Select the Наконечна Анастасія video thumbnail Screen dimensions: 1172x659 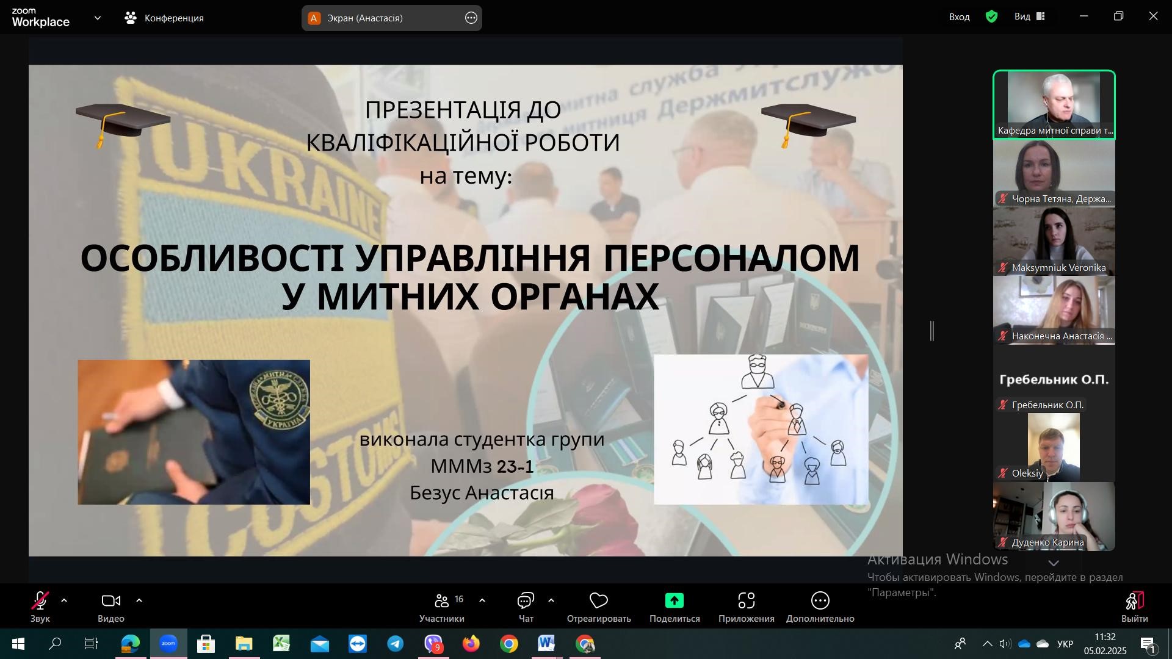1054,310
